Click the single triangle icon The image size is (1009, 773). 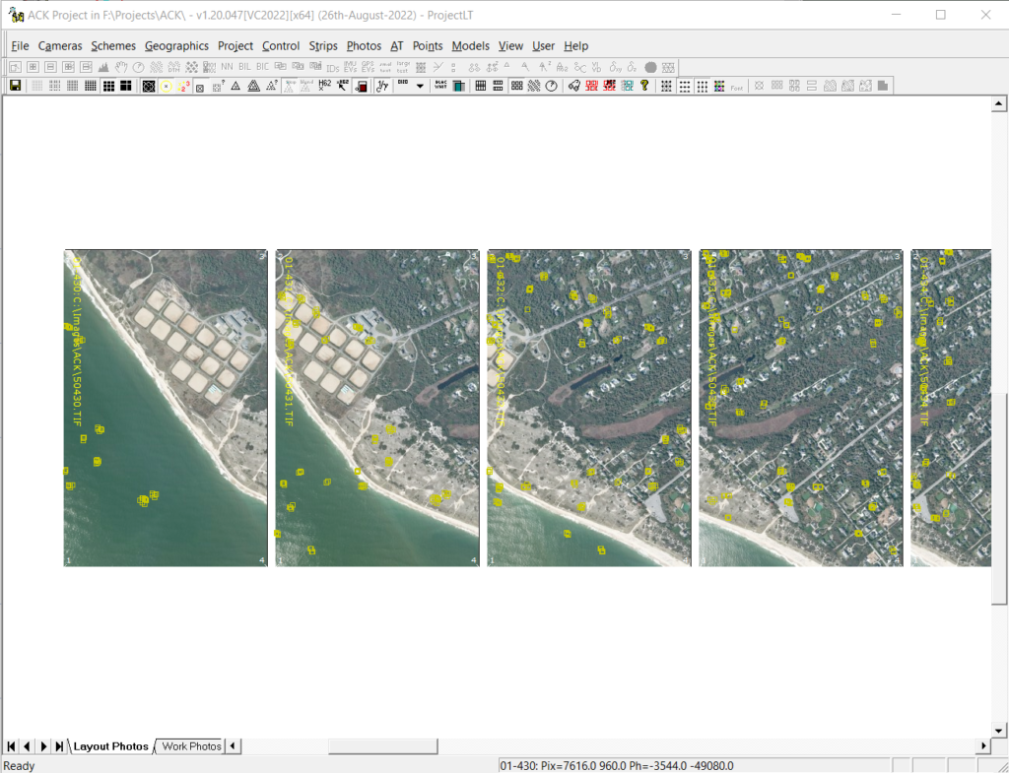click(x=235, y=87)
